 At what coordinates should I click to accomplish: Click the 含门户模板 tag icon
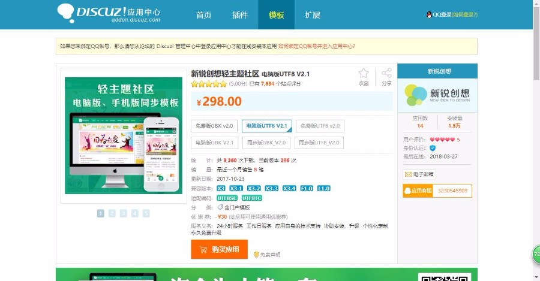click(220, 207)
